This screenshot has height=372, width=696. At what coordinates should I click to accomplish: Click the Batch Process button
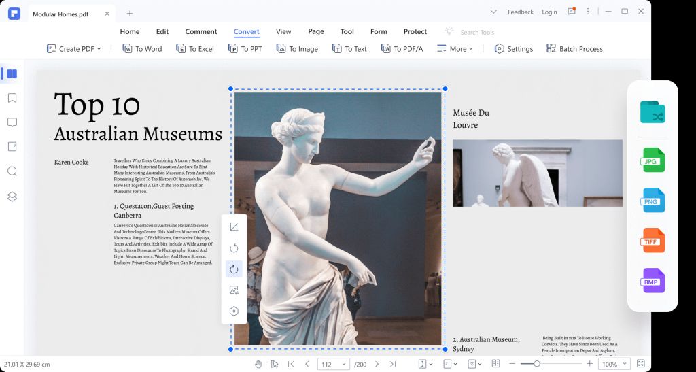pos(574,49)
